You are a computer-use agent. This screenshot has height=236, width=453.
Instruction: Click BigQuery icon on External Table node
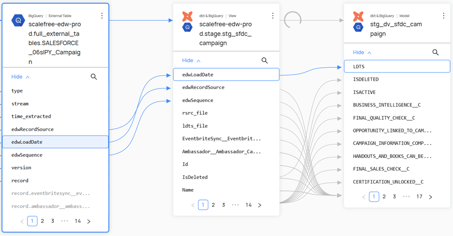click(x=18, y=20)
